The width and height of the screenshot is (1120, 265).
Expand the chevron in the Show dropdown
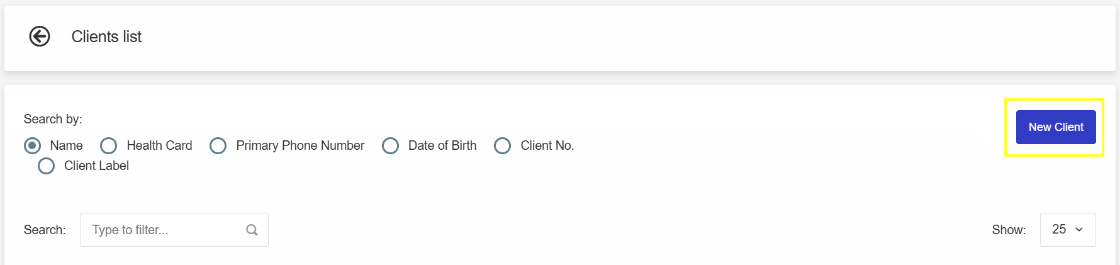1079,230
